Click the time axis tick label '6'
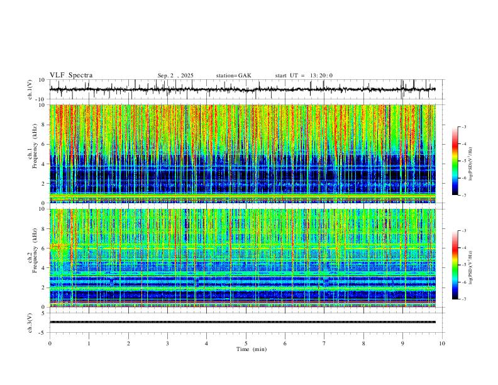 [x=285, y=343]
